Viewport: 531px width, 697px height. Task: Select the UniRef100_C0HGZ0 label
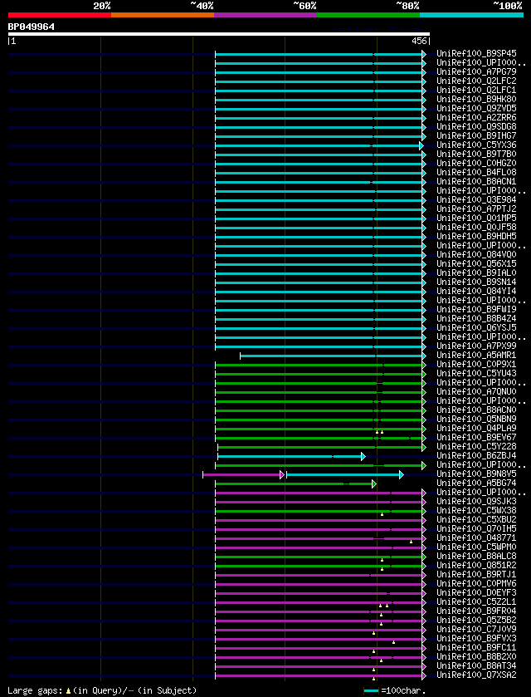click(x=476, y=163)
